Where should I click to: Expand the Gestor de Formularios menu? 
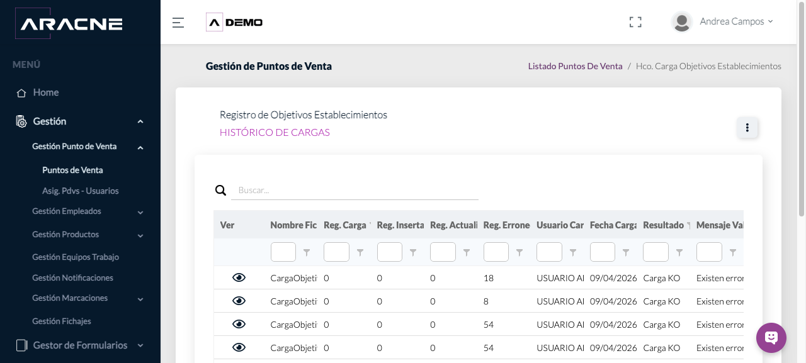pyautogui.click(x=140, y=345)
